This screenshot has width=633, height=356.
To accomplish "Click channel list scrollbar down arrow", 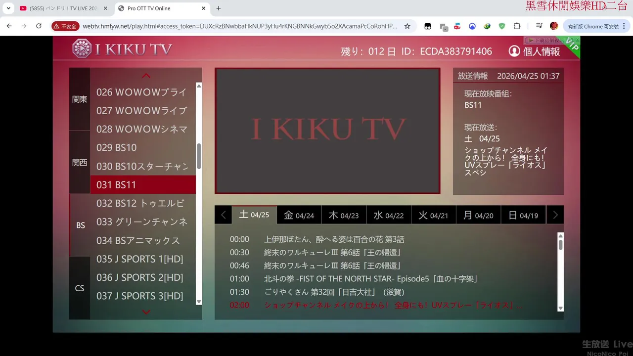I will (199, 302).
